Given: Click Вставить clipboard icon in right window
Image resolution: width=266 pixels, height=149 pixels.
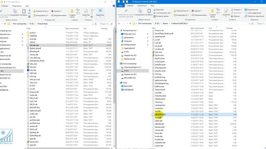Looking at the screenshot, I should point(149,11).
